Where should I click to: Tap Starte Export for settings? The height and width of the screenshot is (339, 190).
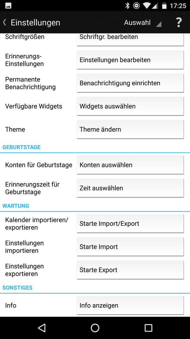coord(130,270)
